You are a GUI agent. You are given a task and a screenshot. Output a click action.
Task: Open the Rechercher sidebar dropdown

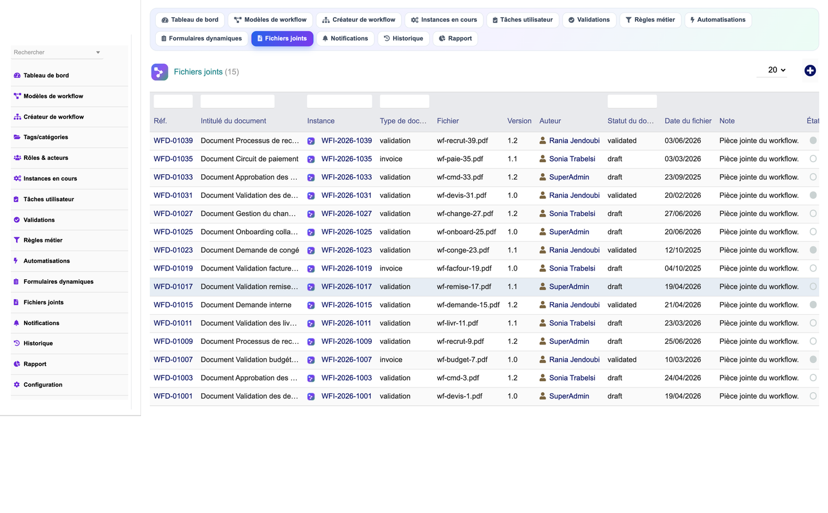coord(57,52)
